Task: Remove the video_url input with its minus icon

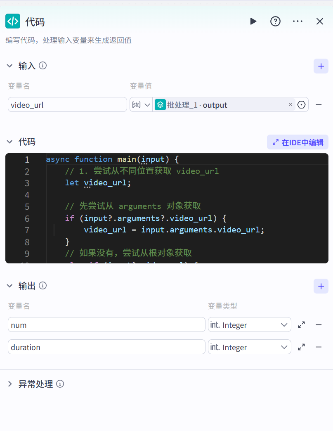Action: click(319, 104)
